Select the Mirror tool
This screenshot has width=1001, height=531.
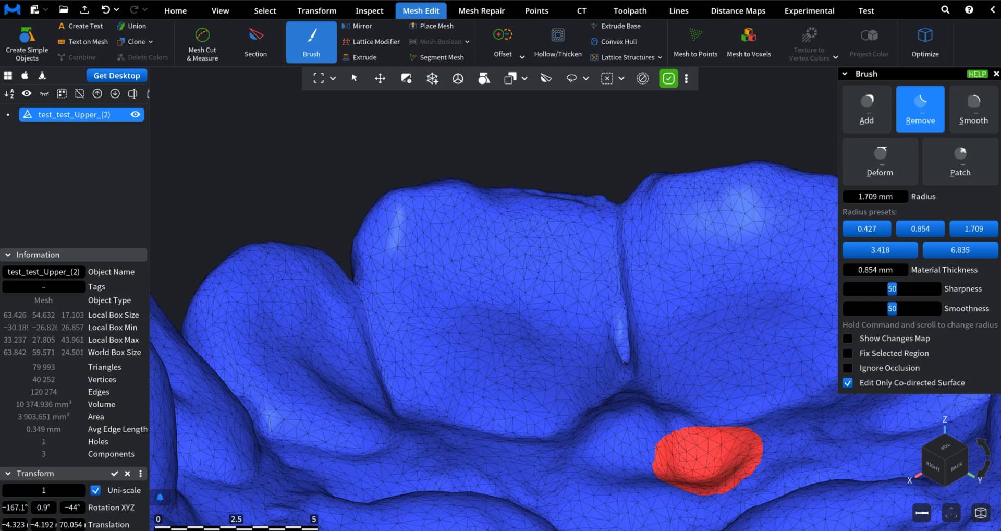(x=357, y=26)
